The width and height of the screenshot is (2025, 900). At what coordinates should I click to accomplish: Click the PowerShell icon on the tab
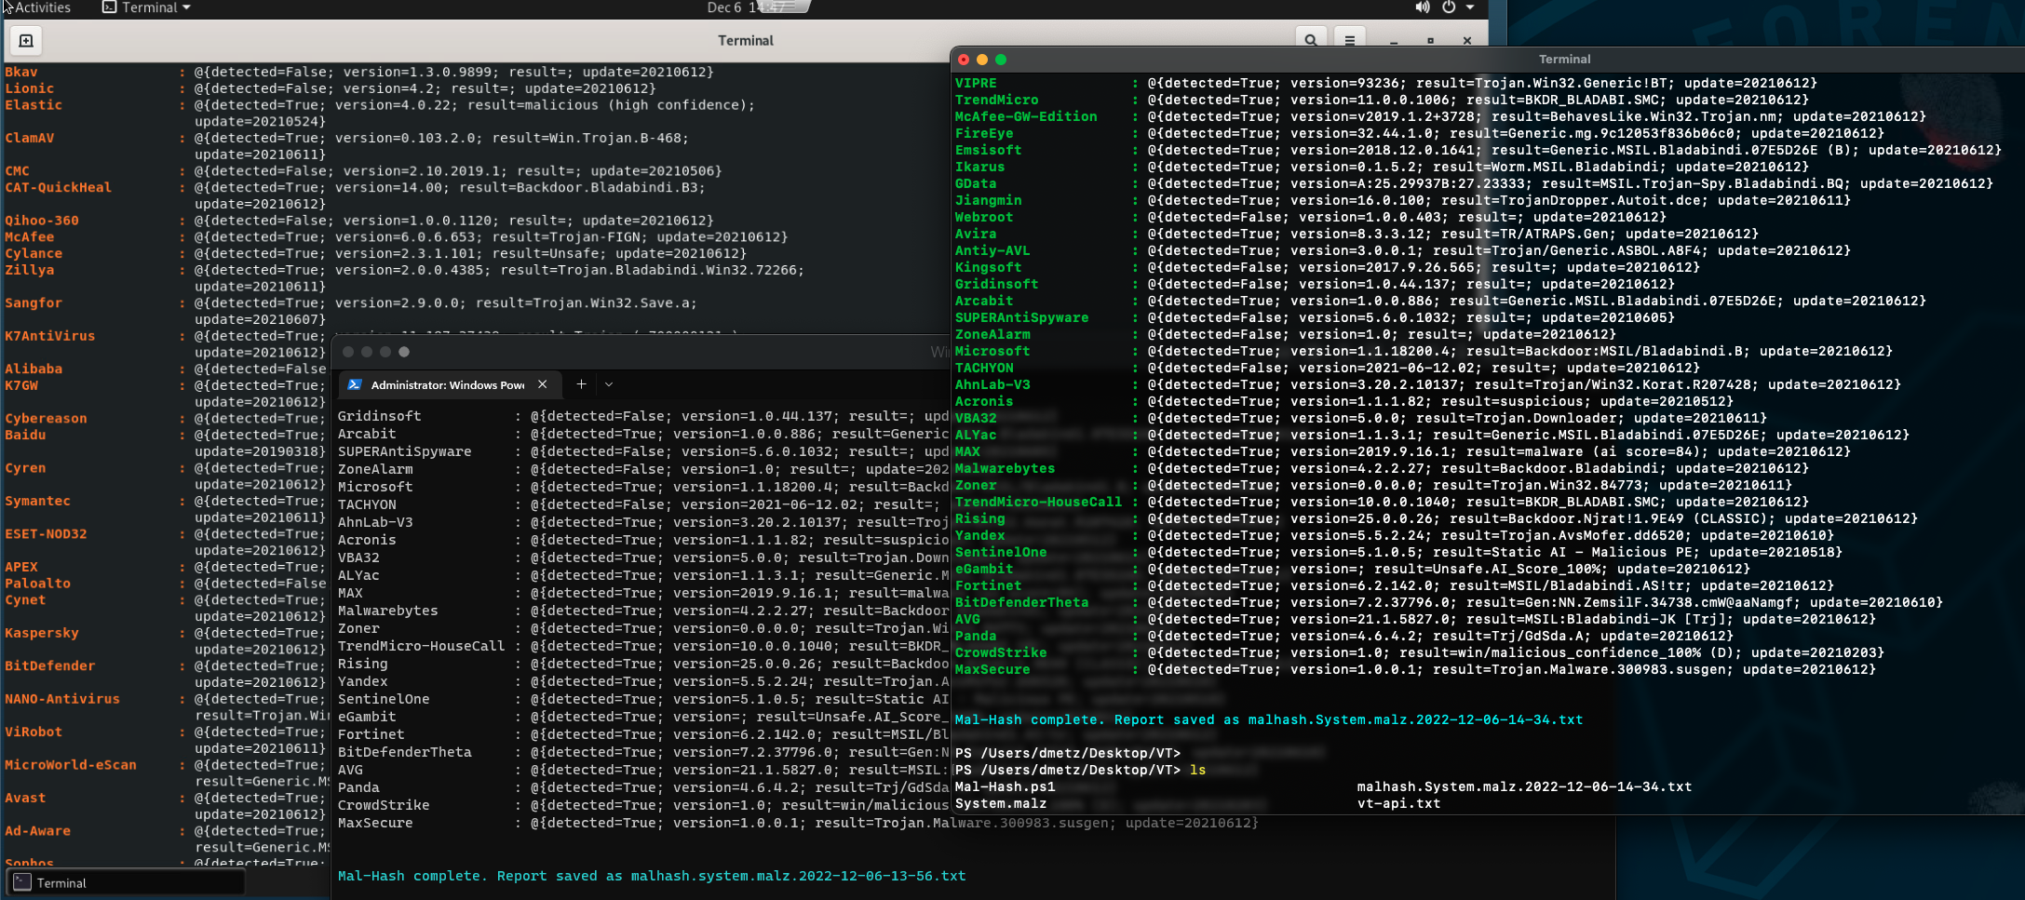[x=357, y=384]
